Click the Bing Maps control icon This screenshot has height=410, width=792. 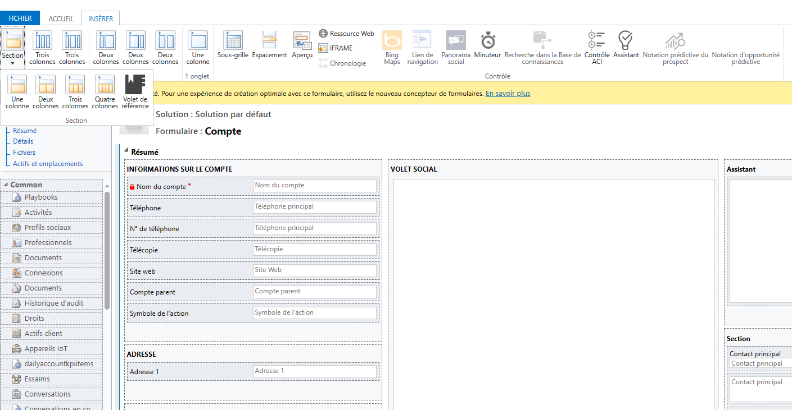click(392, 40)
